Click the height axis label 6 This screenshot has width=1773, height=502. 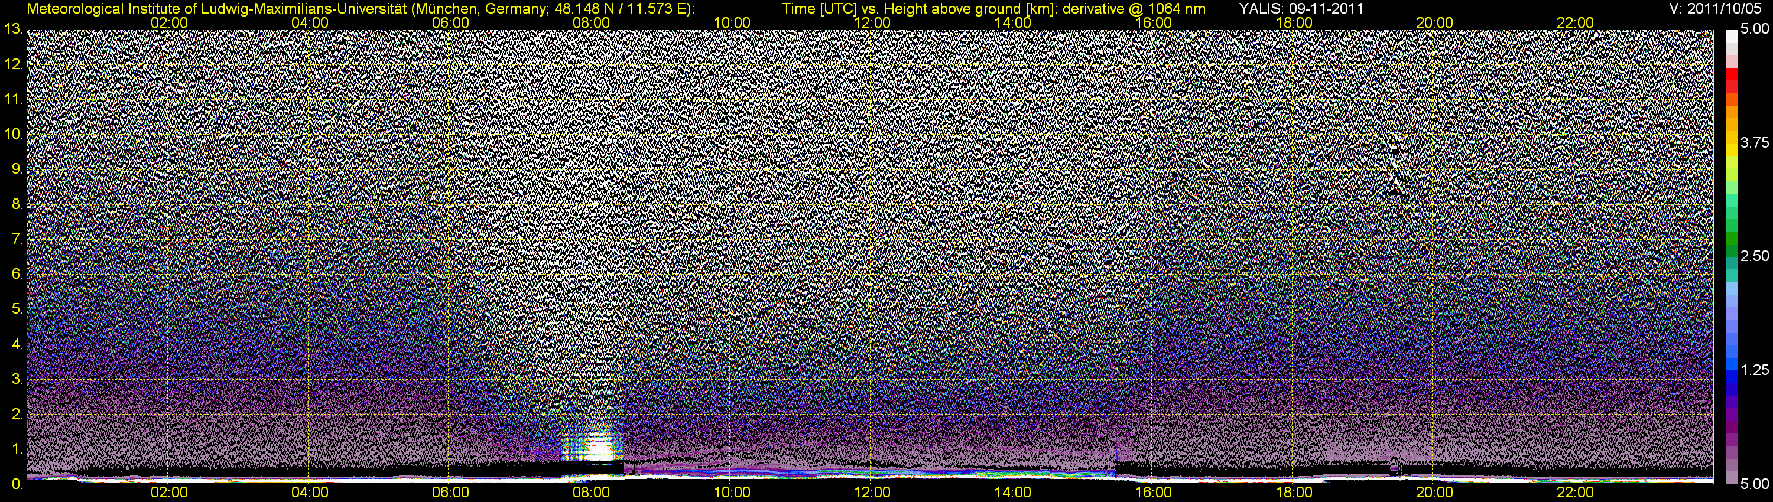(x=17, y=275)
